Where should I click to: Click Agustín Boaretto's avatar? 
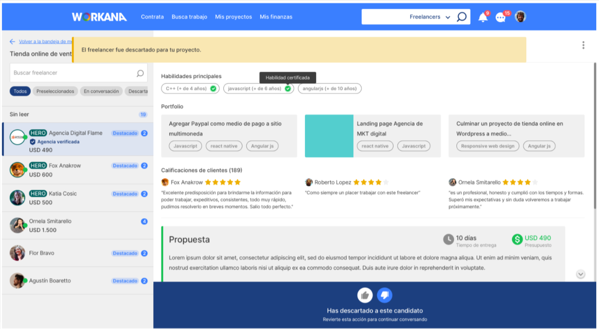[17, 281]
